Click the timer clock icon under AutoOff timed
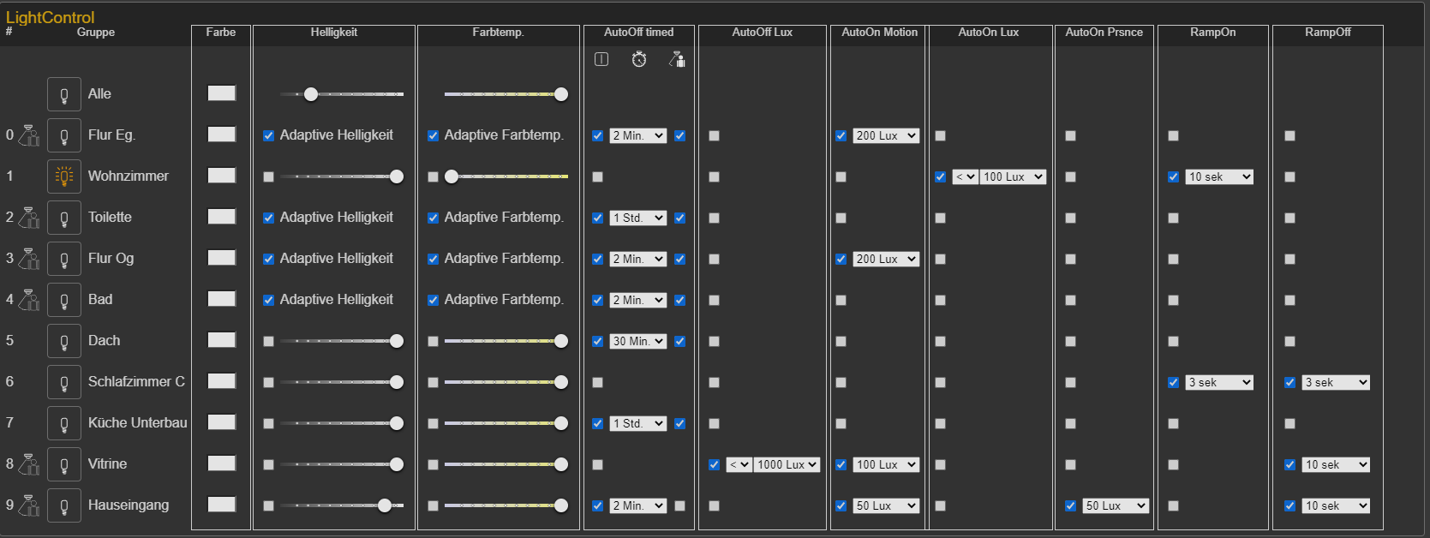This screenshot has width=1430, height=538. 639,59
